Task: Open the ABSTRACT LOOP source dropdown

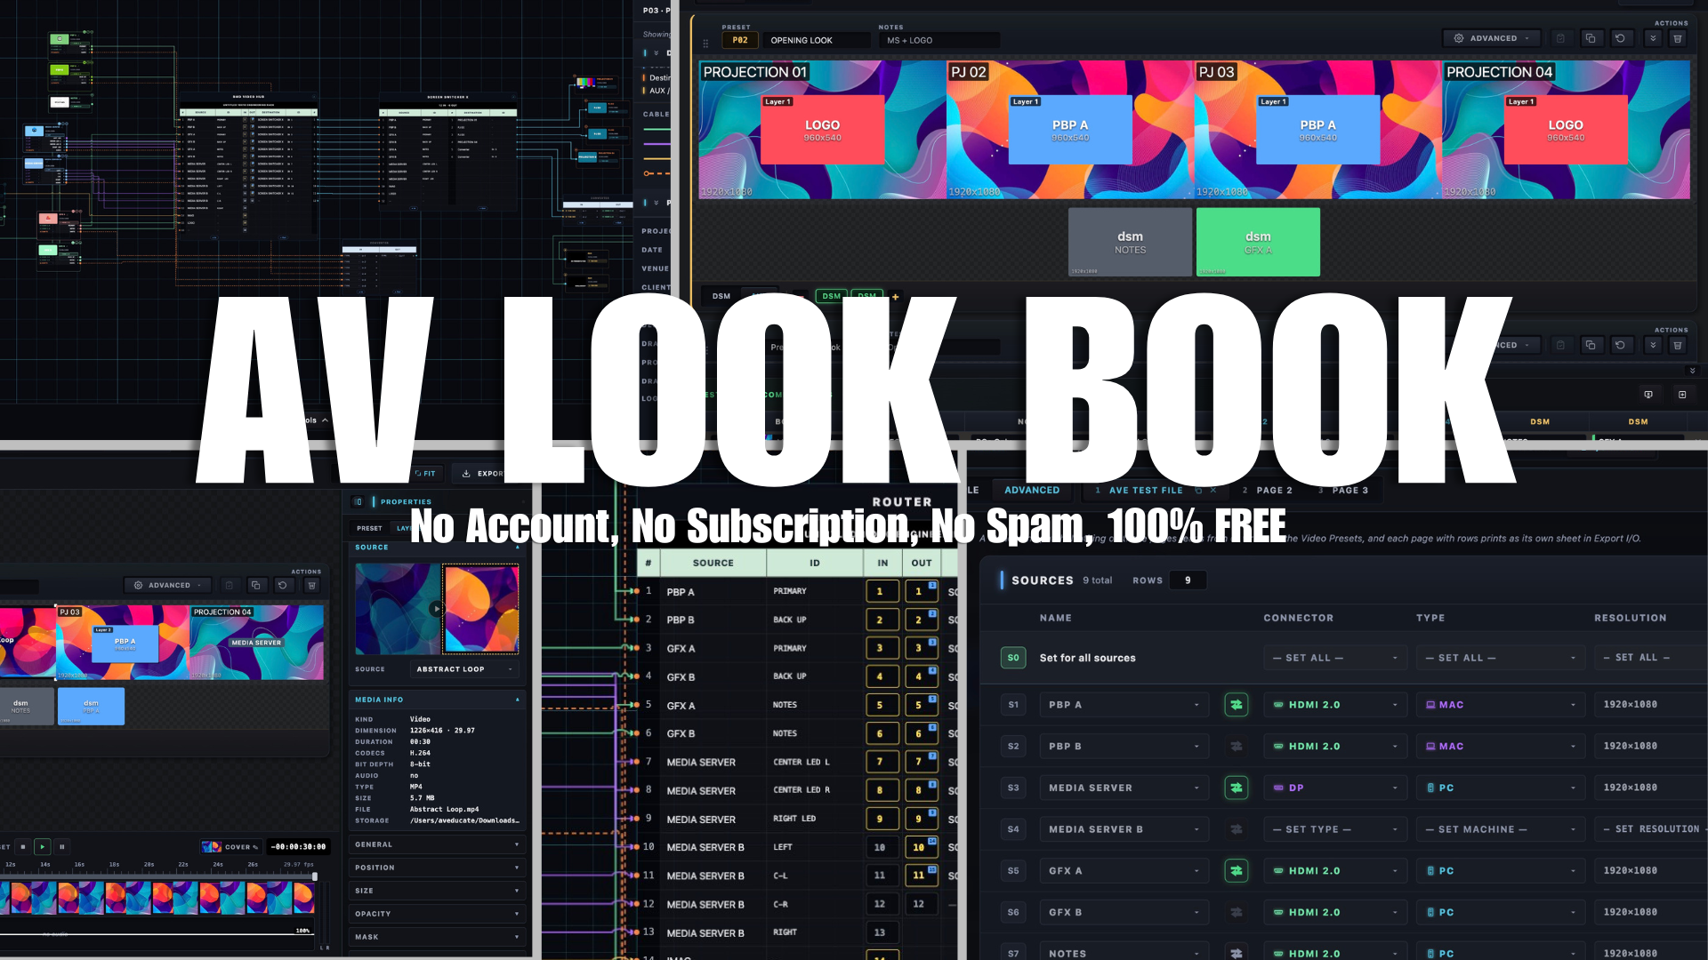Action: coord(464,669)
